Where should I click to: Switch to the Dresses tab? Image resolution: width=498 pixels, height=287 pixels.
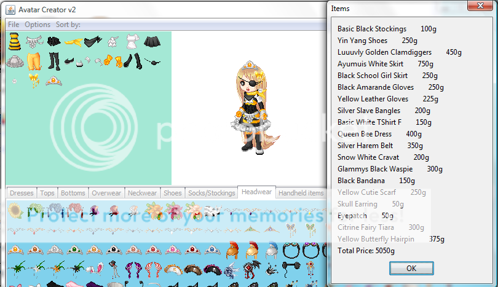click(22, 193)
